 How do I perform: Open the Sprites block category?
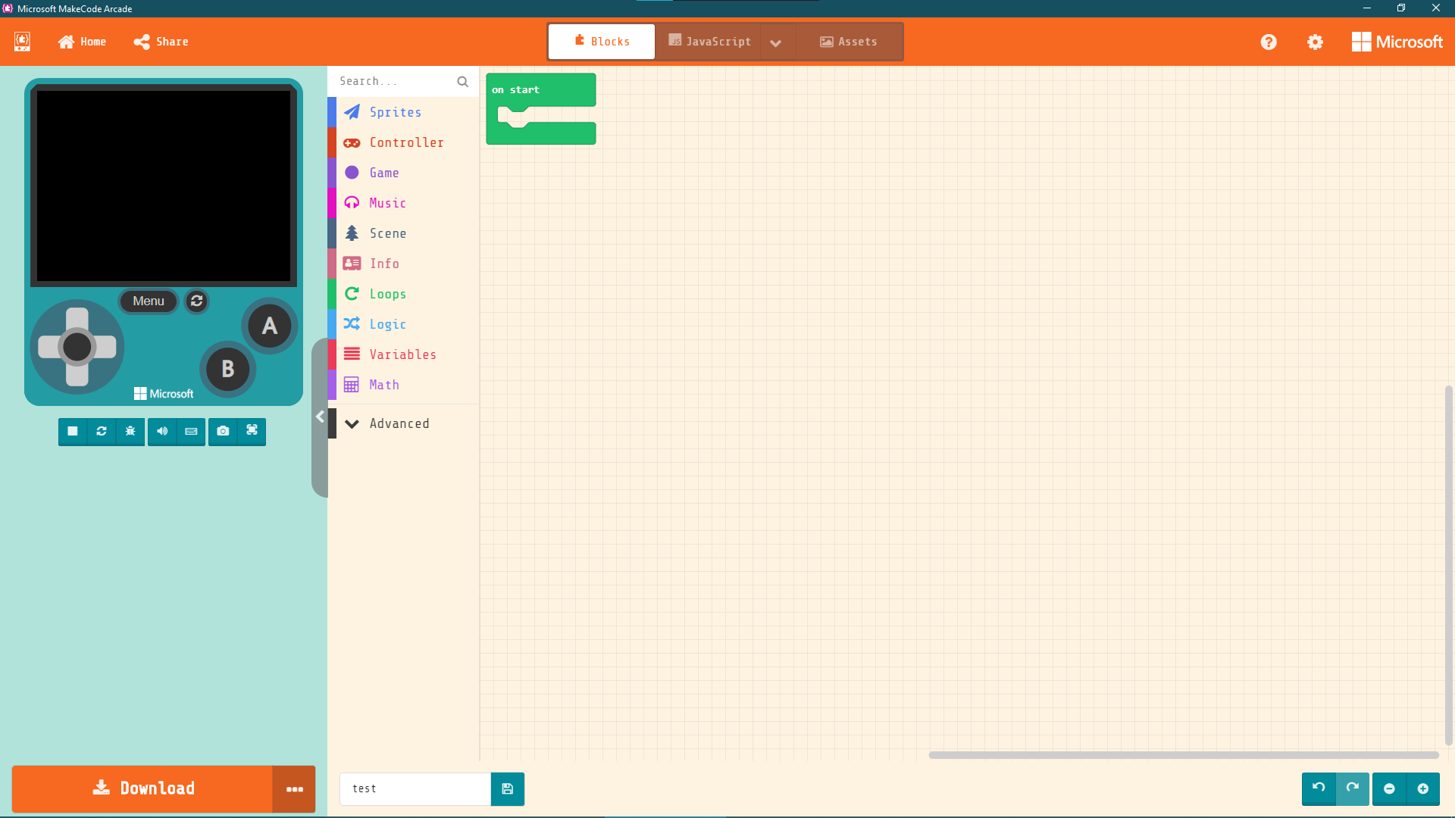[403, 112]
